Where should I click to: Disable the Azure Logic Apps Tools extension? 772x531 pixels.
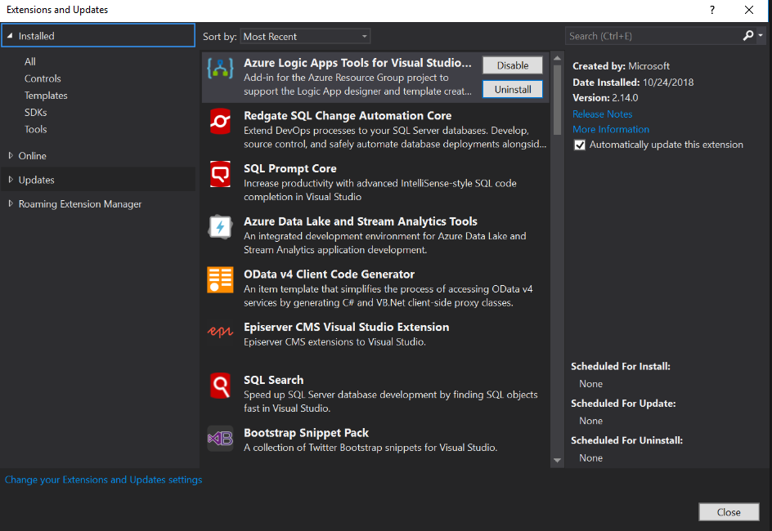[513, 65]
